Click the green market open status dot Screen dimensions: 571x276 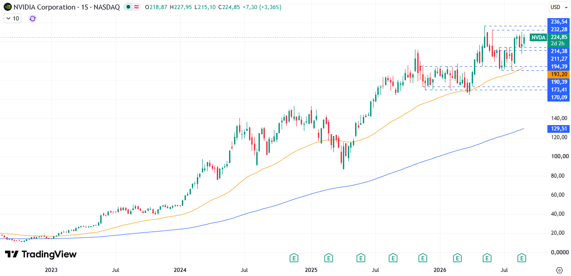129,7
